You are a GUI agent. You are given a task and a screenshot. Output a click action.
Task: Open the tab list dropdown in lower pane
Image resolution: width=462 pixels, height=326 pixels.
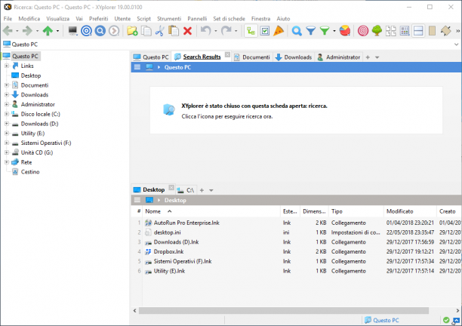click(x=211, y=190)
